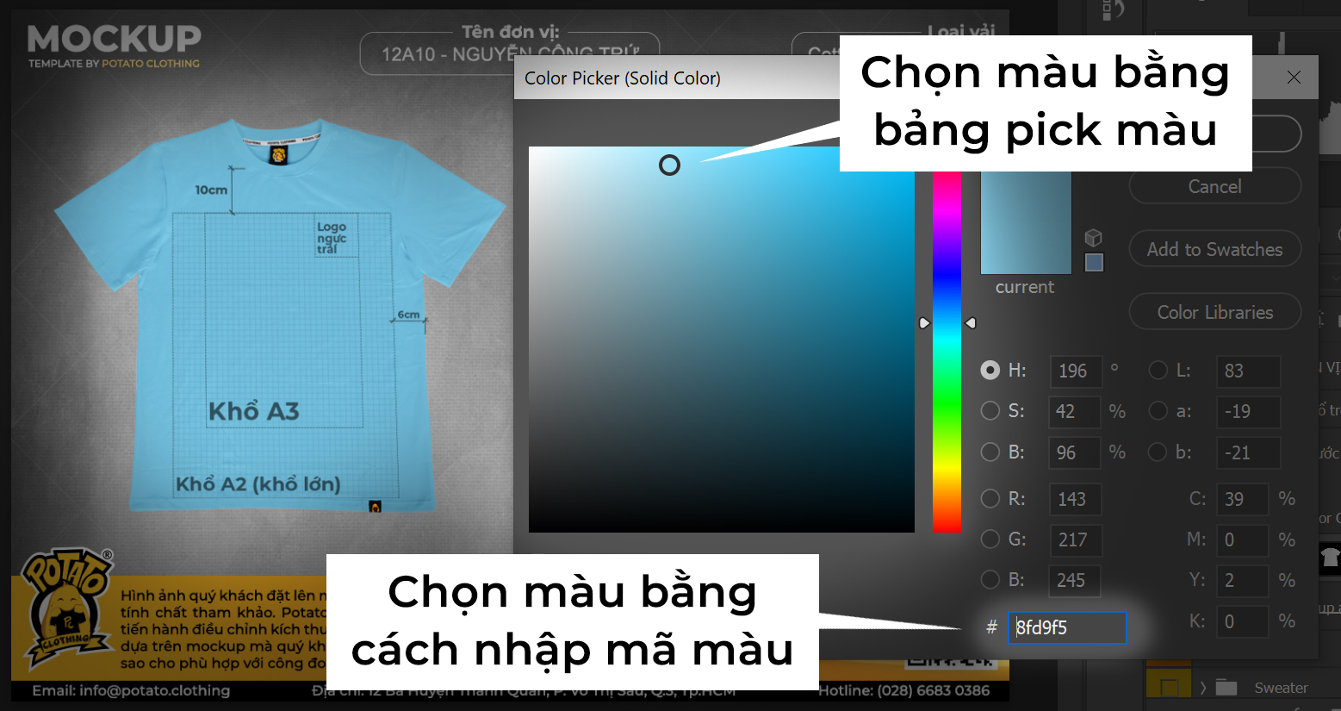Screen dimensions: 1341x711
Task: Click the small web-safe color swatch below cube
Action: tap(1094, 263)
